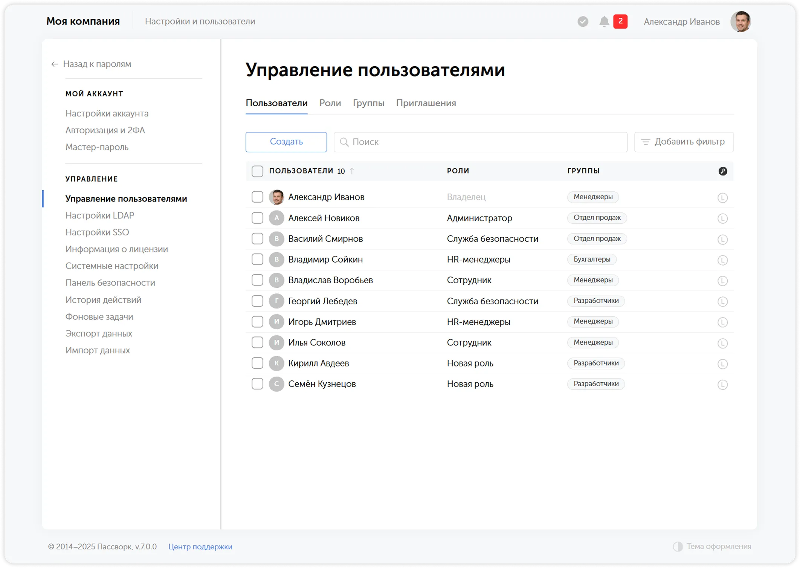Open Авторизация и 2ФА settings
This screenshot has height=568, width=800.
click(x=105, y=130)
